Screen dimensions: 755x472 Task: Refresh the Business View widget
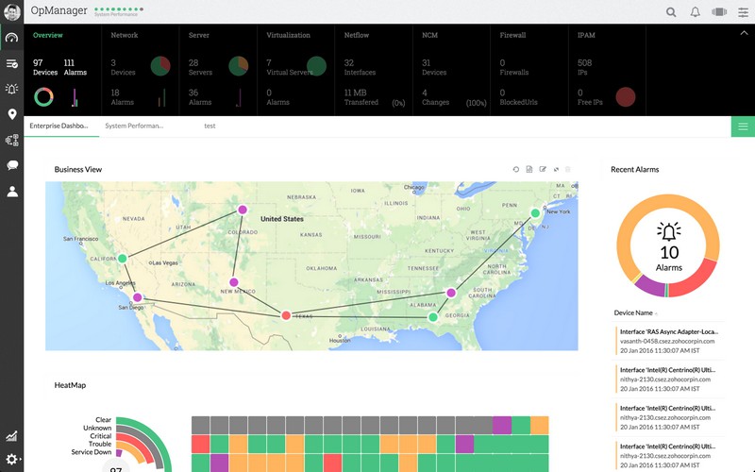pos(516,169)
